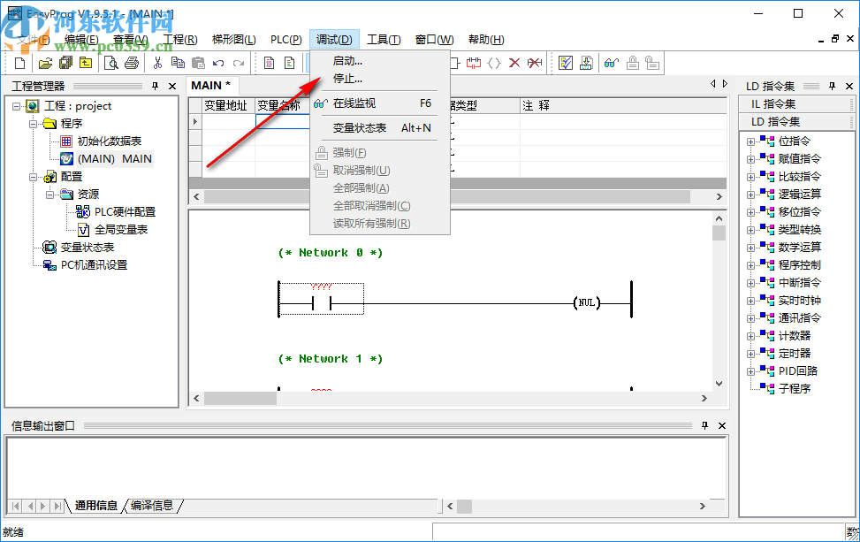The image size is (860, 542).
Task: Click the pink document toolbar icon
Action: tap(270, 63)
